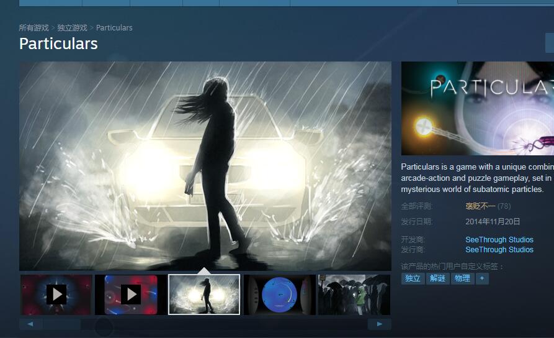
Task: Play the first red trailer video thumbnail
Action: 56,295
